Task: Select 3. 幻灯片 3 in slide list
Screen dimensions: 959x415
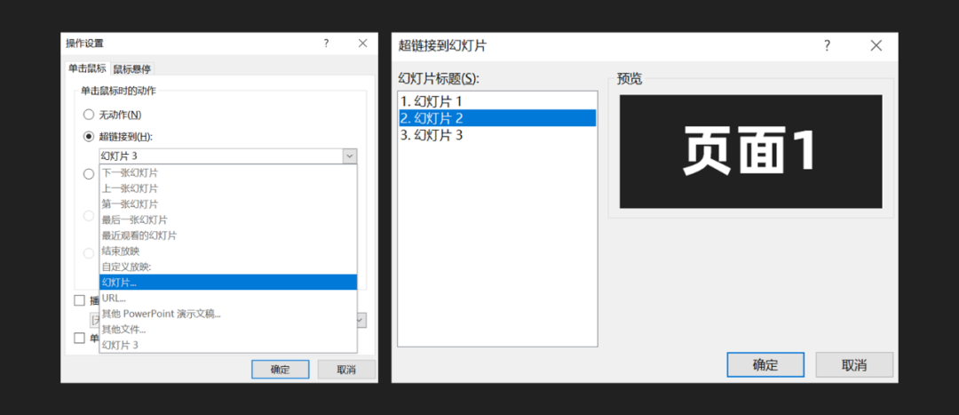Action: [496, 135]
